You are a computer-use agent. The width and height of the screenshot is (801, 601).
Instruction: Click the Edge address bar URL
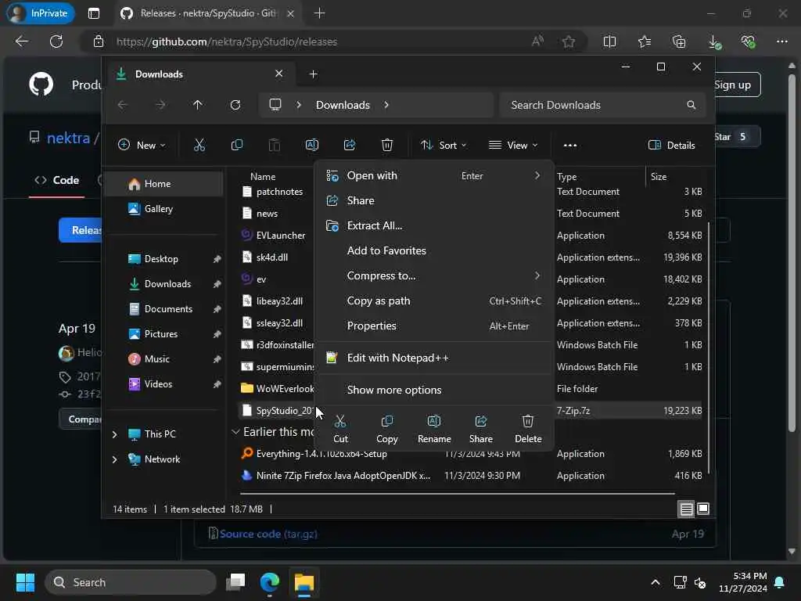click(226, 41)
